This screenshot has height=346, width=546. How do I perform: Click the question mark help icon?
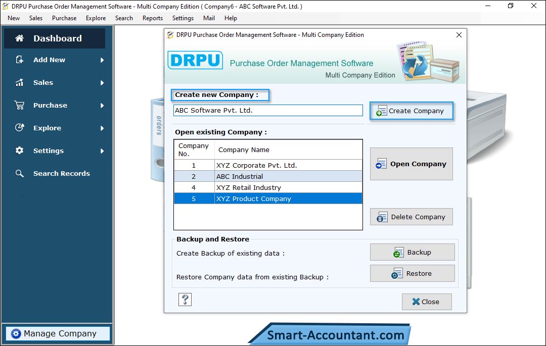pyautogui.click(x=185, y=300)
